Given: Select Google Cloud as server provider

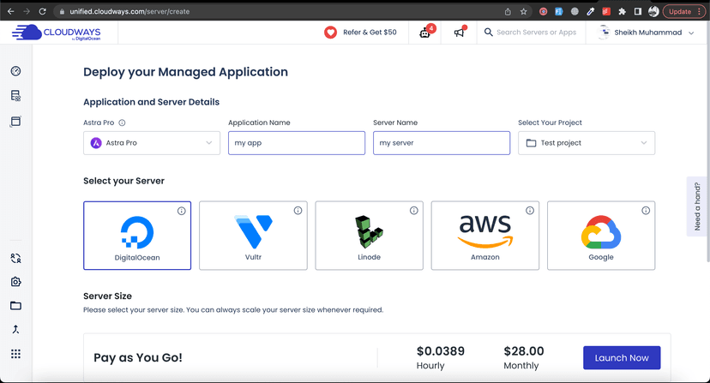Looking at the screenshot, I should click(601, 236).
